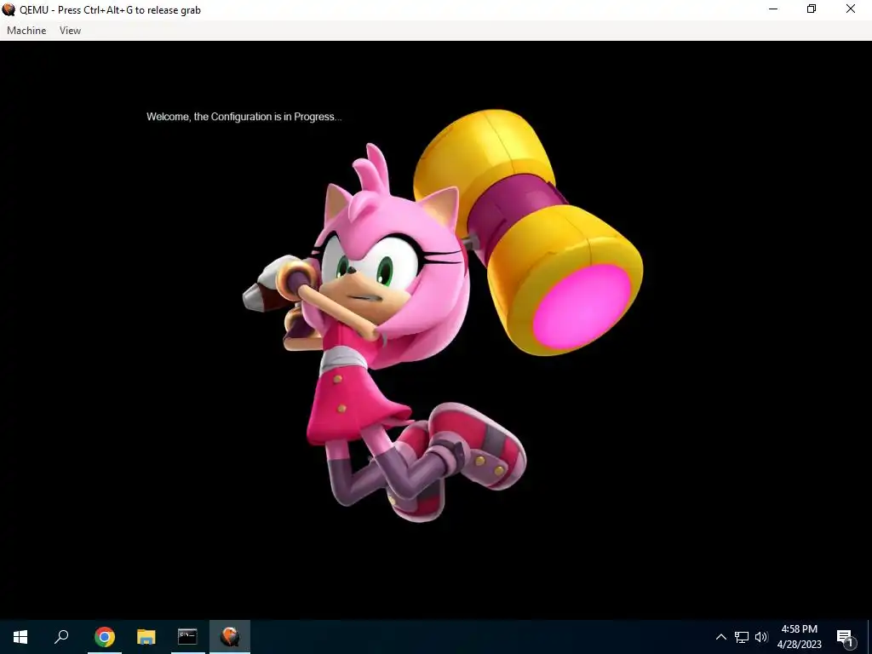
Task: Minimize the QEMU window
Action: (773, 9)
